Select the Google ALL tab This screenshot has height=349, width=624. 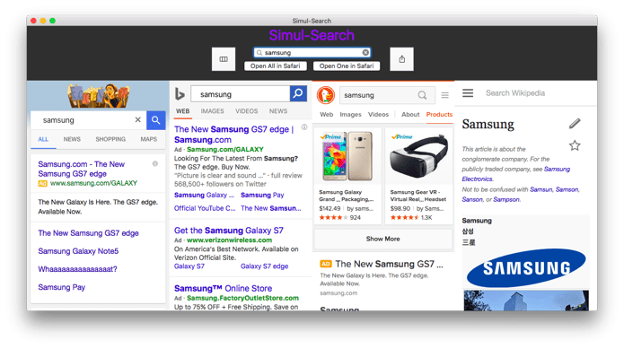[x=43, y=140]
